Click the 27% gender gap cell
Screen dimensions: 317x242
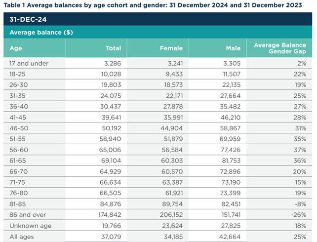click(300, 106)
